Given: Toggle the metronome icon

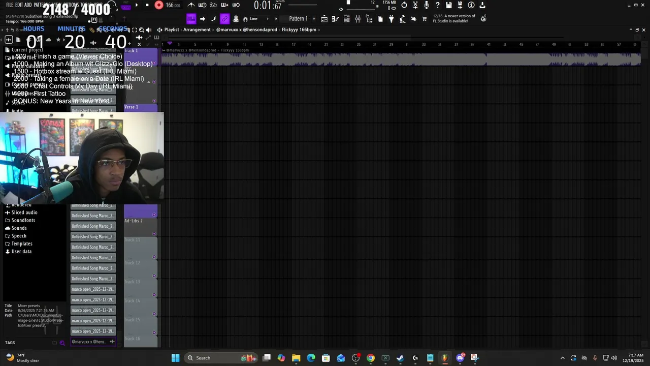Looking at the screenshot, I should point(191,5).
